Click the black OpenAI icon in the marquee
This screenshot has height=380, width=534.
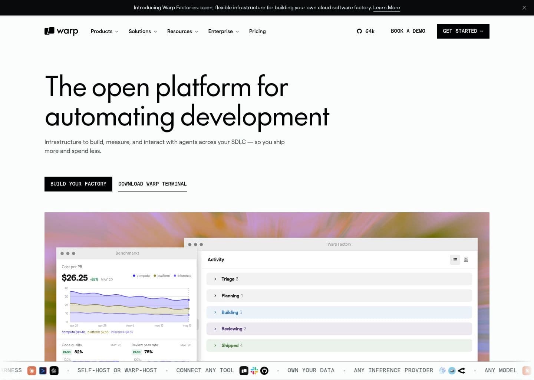click(x=54, y=370)
